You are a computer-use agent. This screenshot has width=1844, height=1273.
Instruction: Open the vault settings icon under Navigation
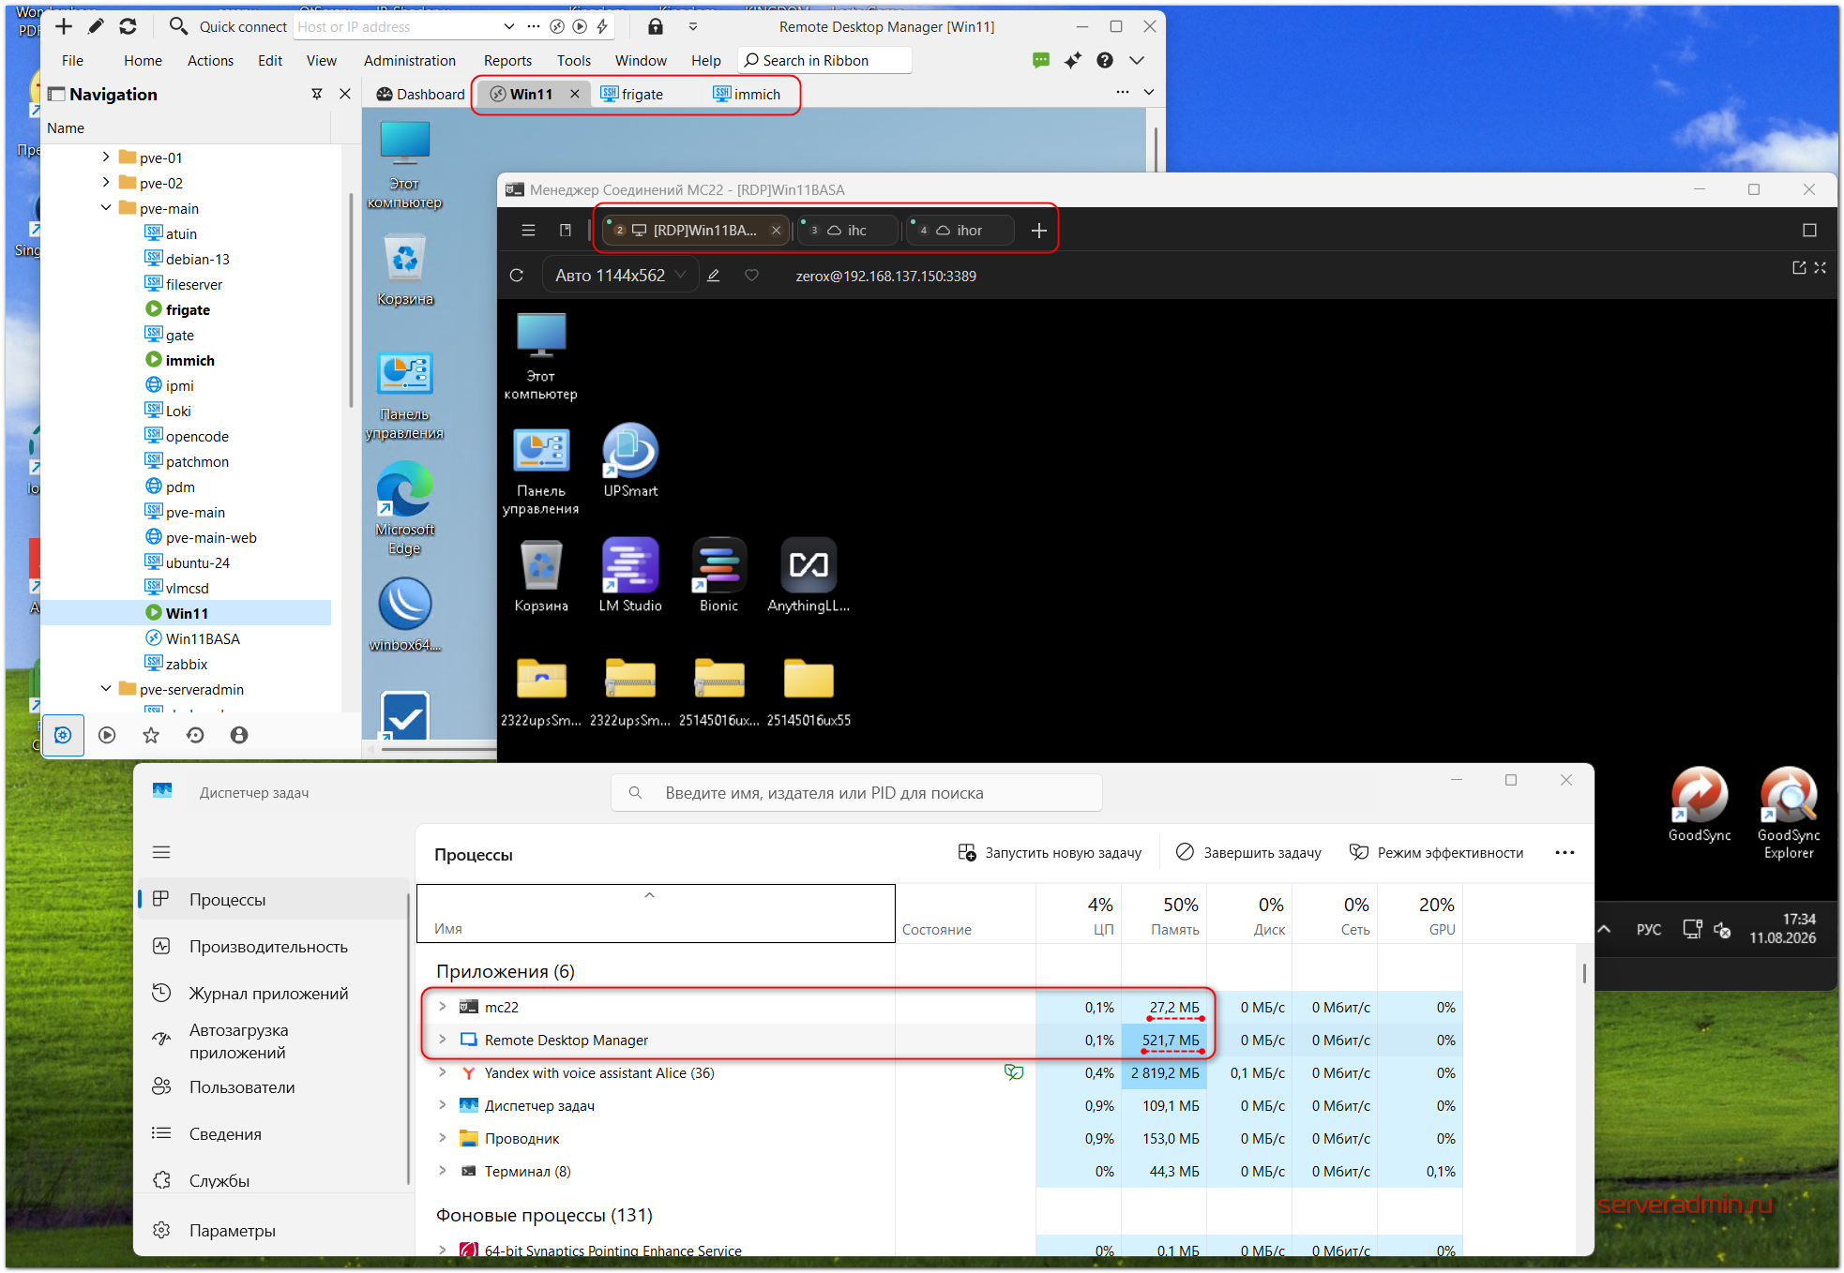pyautogui.click(x=63, y=735)
